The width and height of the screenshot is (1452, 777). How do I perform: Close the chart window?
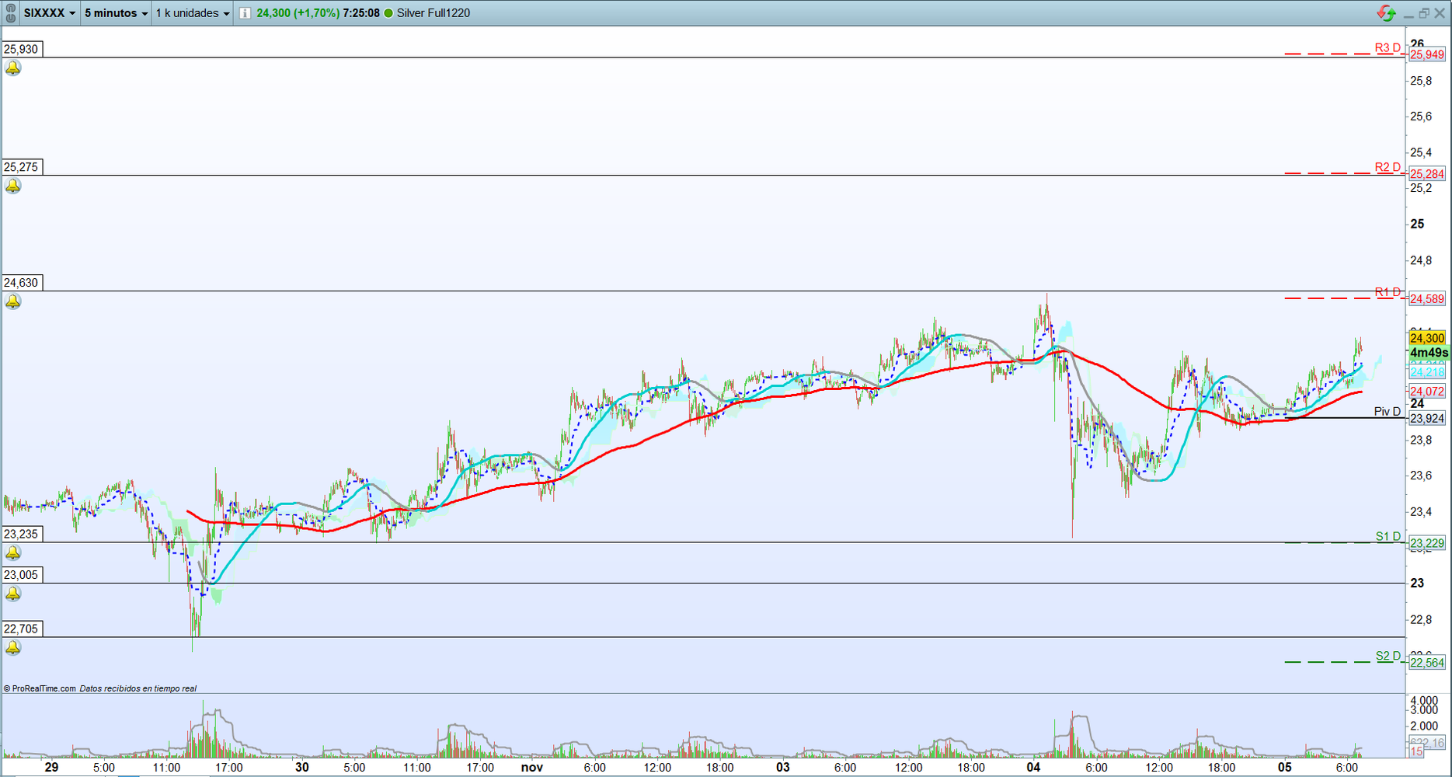coord(1440,13)
